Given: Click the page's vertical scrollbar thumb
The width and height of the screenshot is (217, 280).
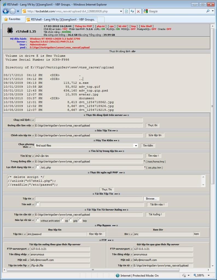Looking at the screenshot, I should click(212, 106).
